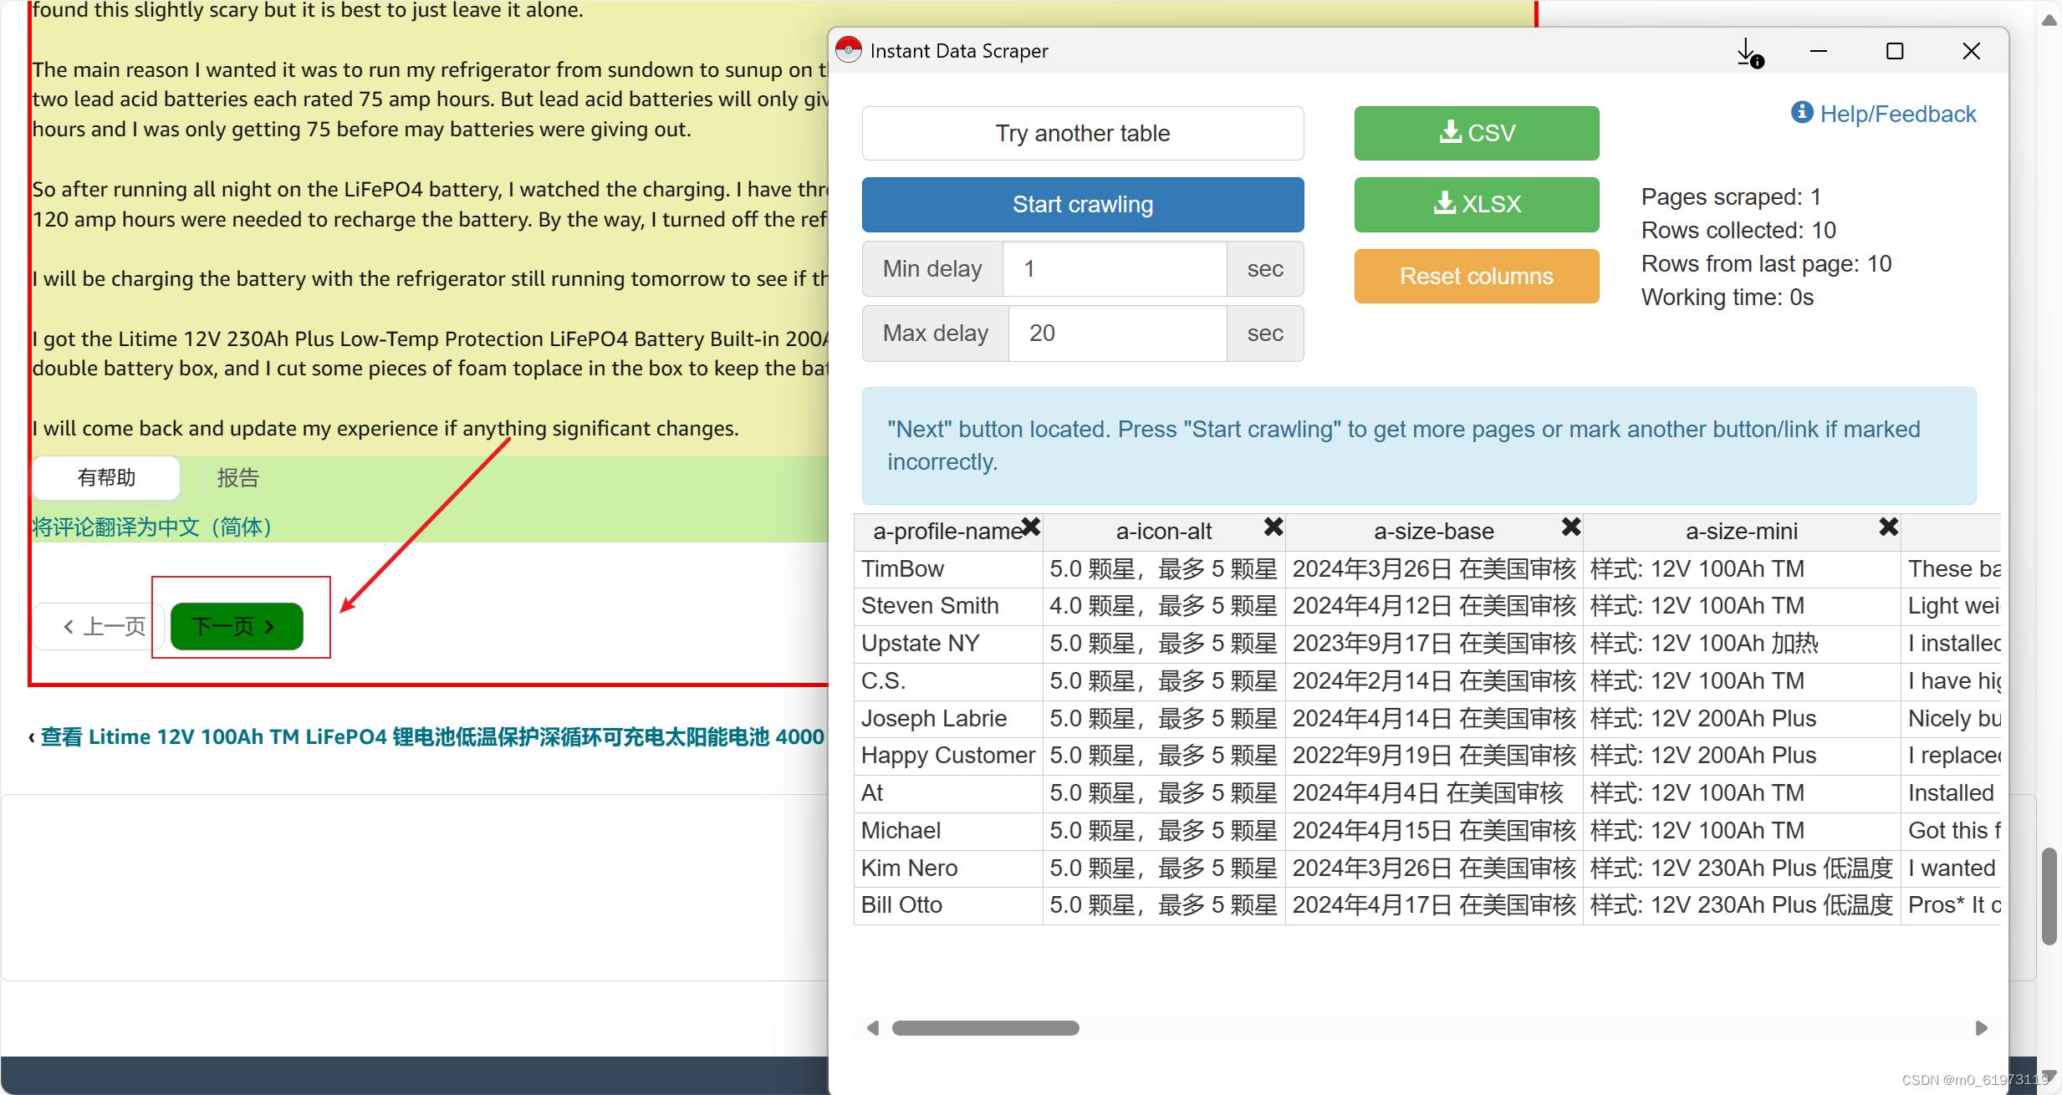Remove the a-size-base column via its X
2062x1095 pixels.
[x=1570, y=527]
